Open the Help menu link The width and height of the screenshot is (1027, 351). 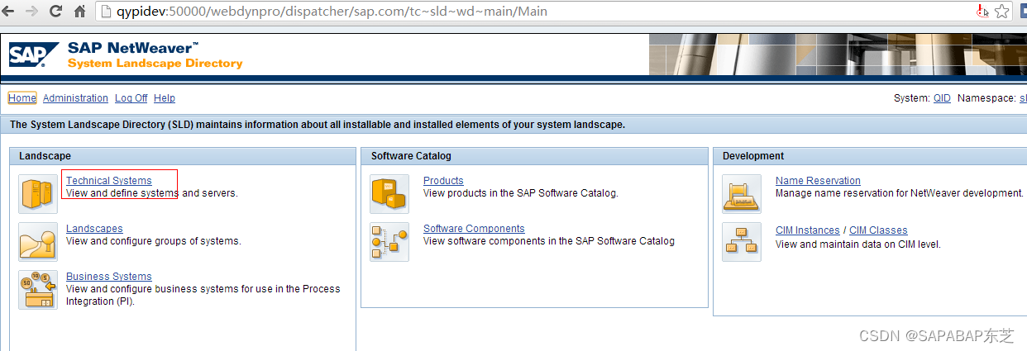click(165, 98)
